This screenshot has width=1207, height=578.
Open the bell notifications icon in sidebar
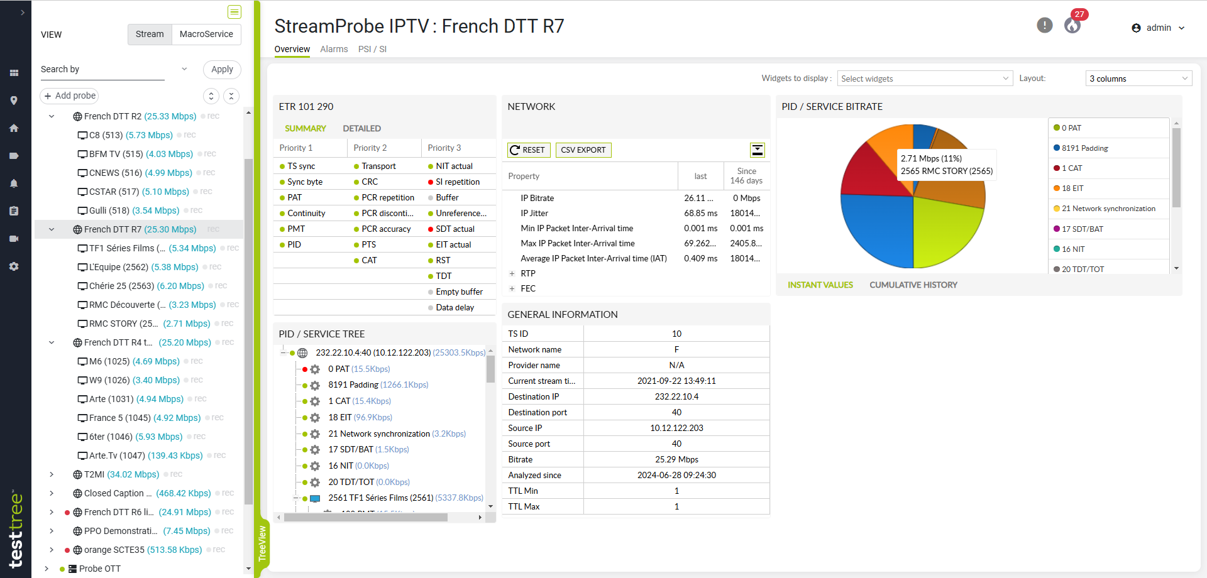click(14, 183)
